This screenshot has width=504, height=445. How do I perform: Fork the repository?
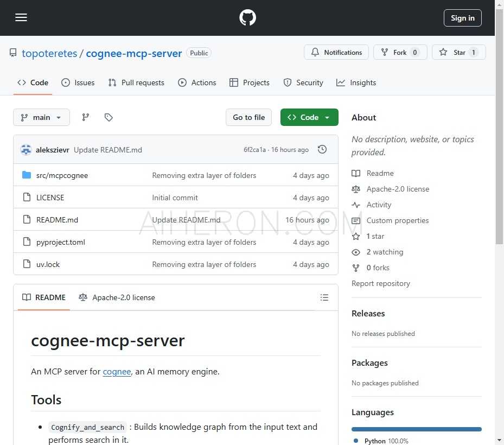point(400,53)
